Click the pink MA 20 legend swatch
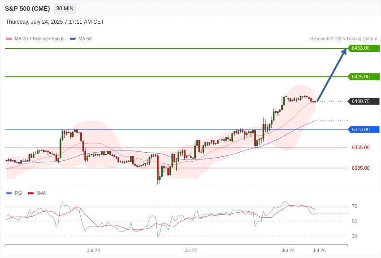The image size is (381, 258). click(x=9, y=39)
